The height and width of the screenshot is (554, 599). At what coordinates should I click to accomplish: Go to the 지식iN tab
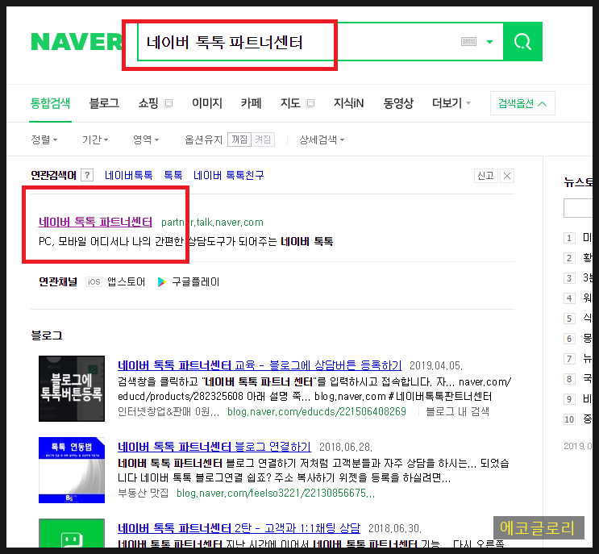(x=348, y=103)
